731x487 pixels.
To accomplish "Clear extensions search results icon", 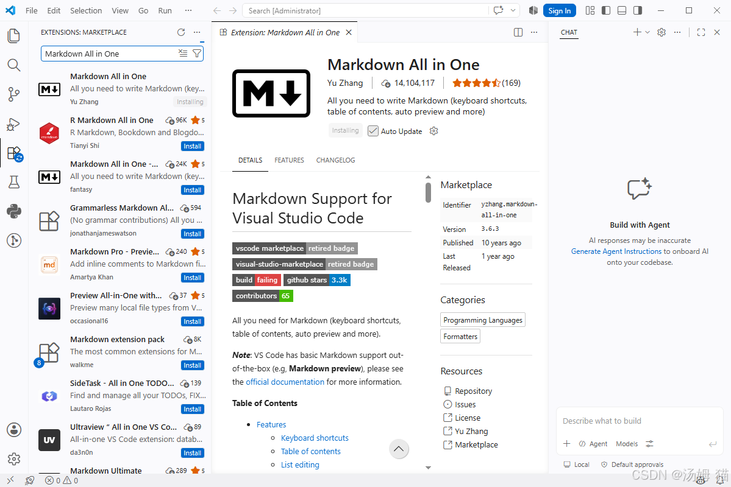I will tap(183, 54).
